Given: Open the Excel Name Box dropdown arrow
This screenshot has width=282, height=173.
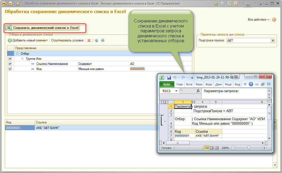Looking at the screenshot, I should (176, 91).
